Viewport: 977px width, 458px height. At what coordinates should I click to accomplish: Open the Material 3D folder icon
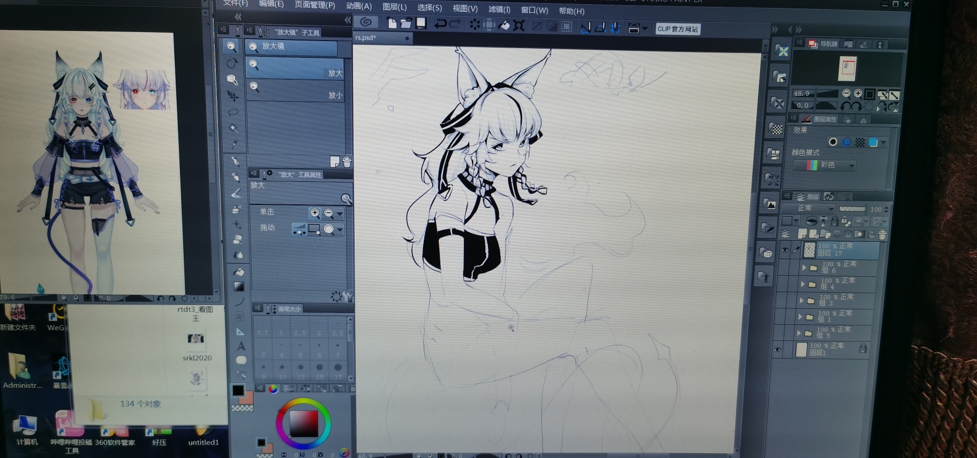click(766, 253)
